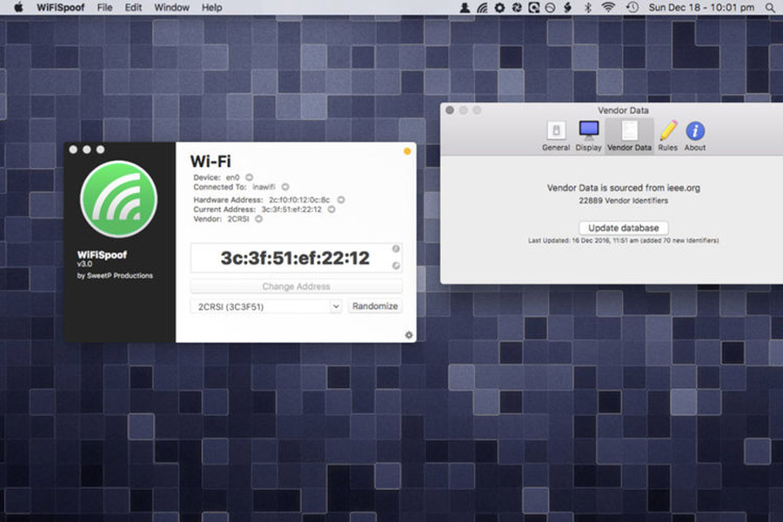Click the WiFiSpoof name under the logo
783x522 pixels.
click(x=102, y=255)
